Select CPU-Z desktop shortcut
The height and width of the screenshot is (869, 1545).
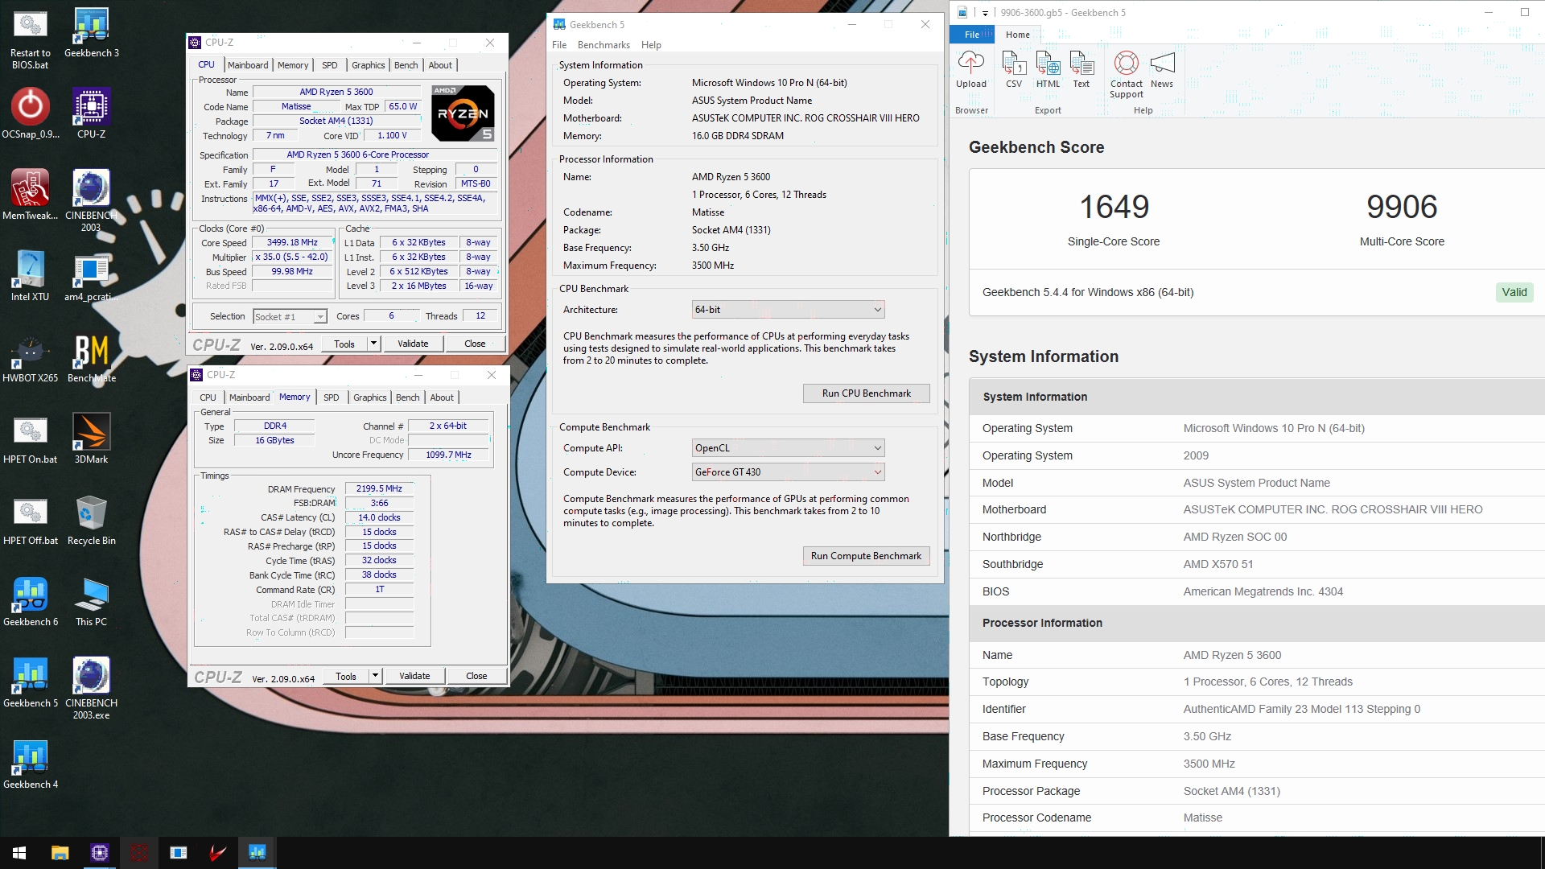coord(92,113)
